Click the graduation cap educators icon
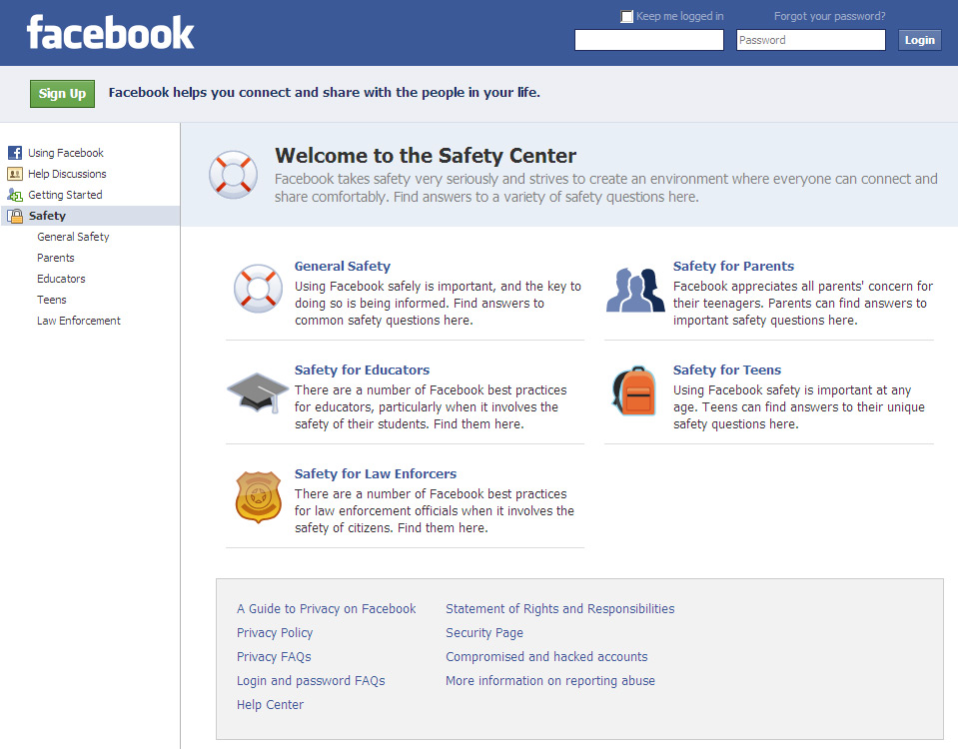Screen dimensions: 958x749 click(257, 392)
